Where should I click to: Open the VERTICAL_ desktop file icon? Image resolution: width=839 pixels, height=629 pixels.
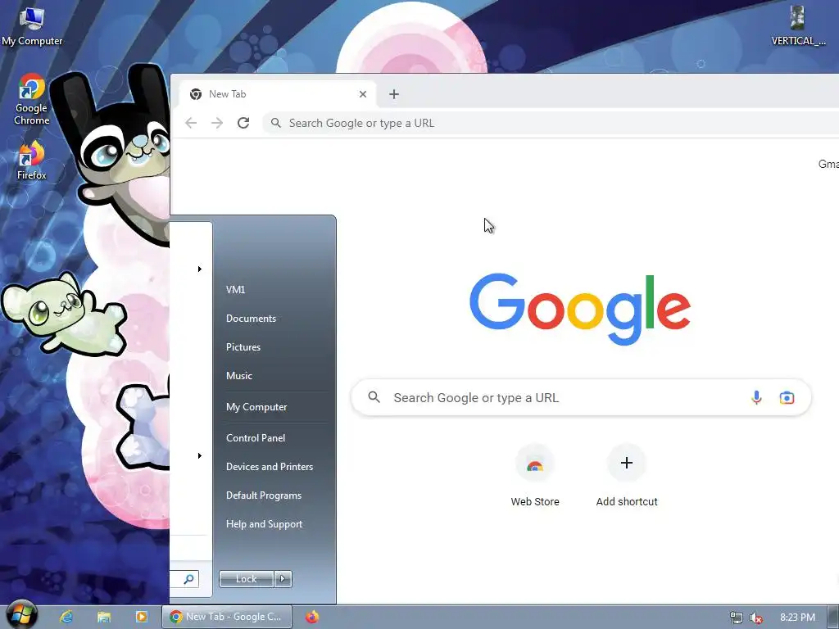pos(798,25)
